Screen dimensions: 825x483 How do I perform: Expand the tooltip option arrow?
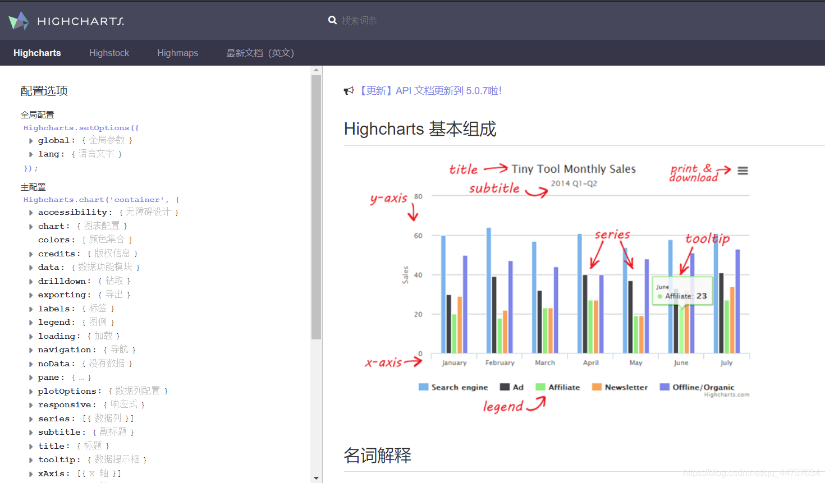pos(31,460)
